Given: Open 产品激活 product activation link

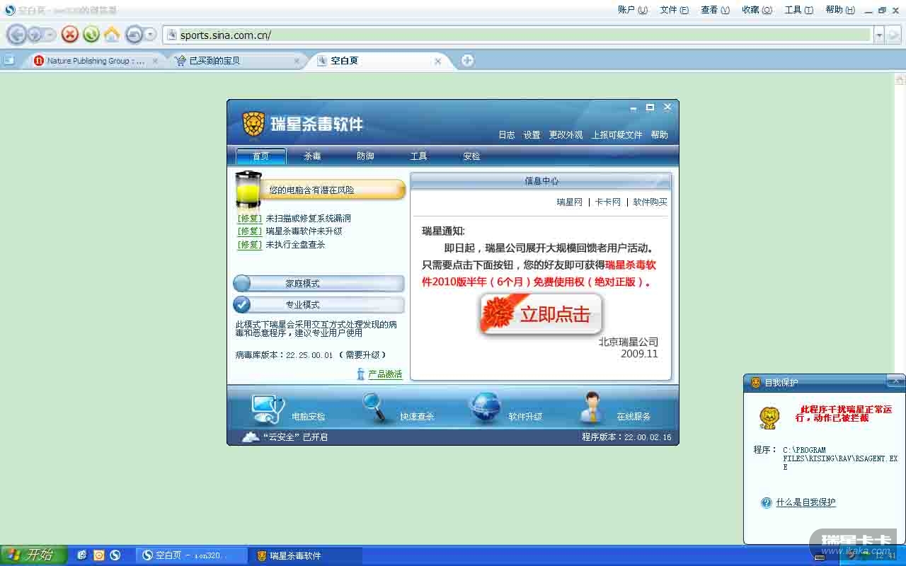Looking at the screenshot, I should pyautogui.click(x=385, y=374).
